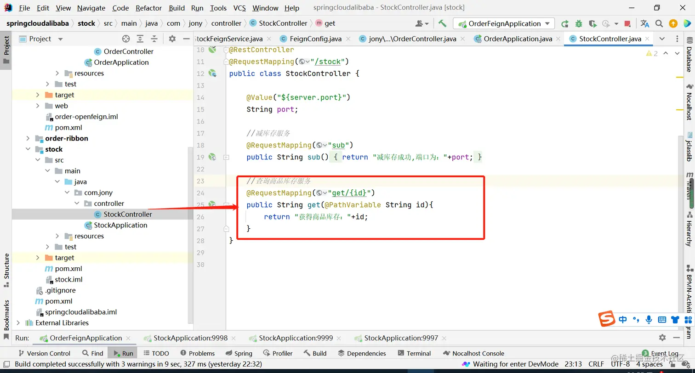Select Opened File locate target icon
Screen dimensions: 695x373
point(126,39)
